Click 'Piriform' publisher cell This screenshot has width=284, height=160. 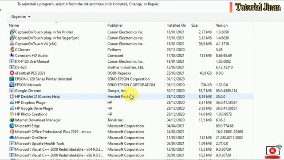coord(114,50)
